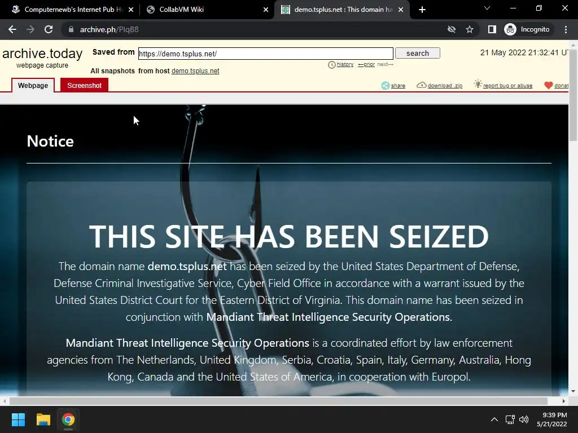
Task: Click the Incognito profile indicator
Action: [x=527, y=29]
